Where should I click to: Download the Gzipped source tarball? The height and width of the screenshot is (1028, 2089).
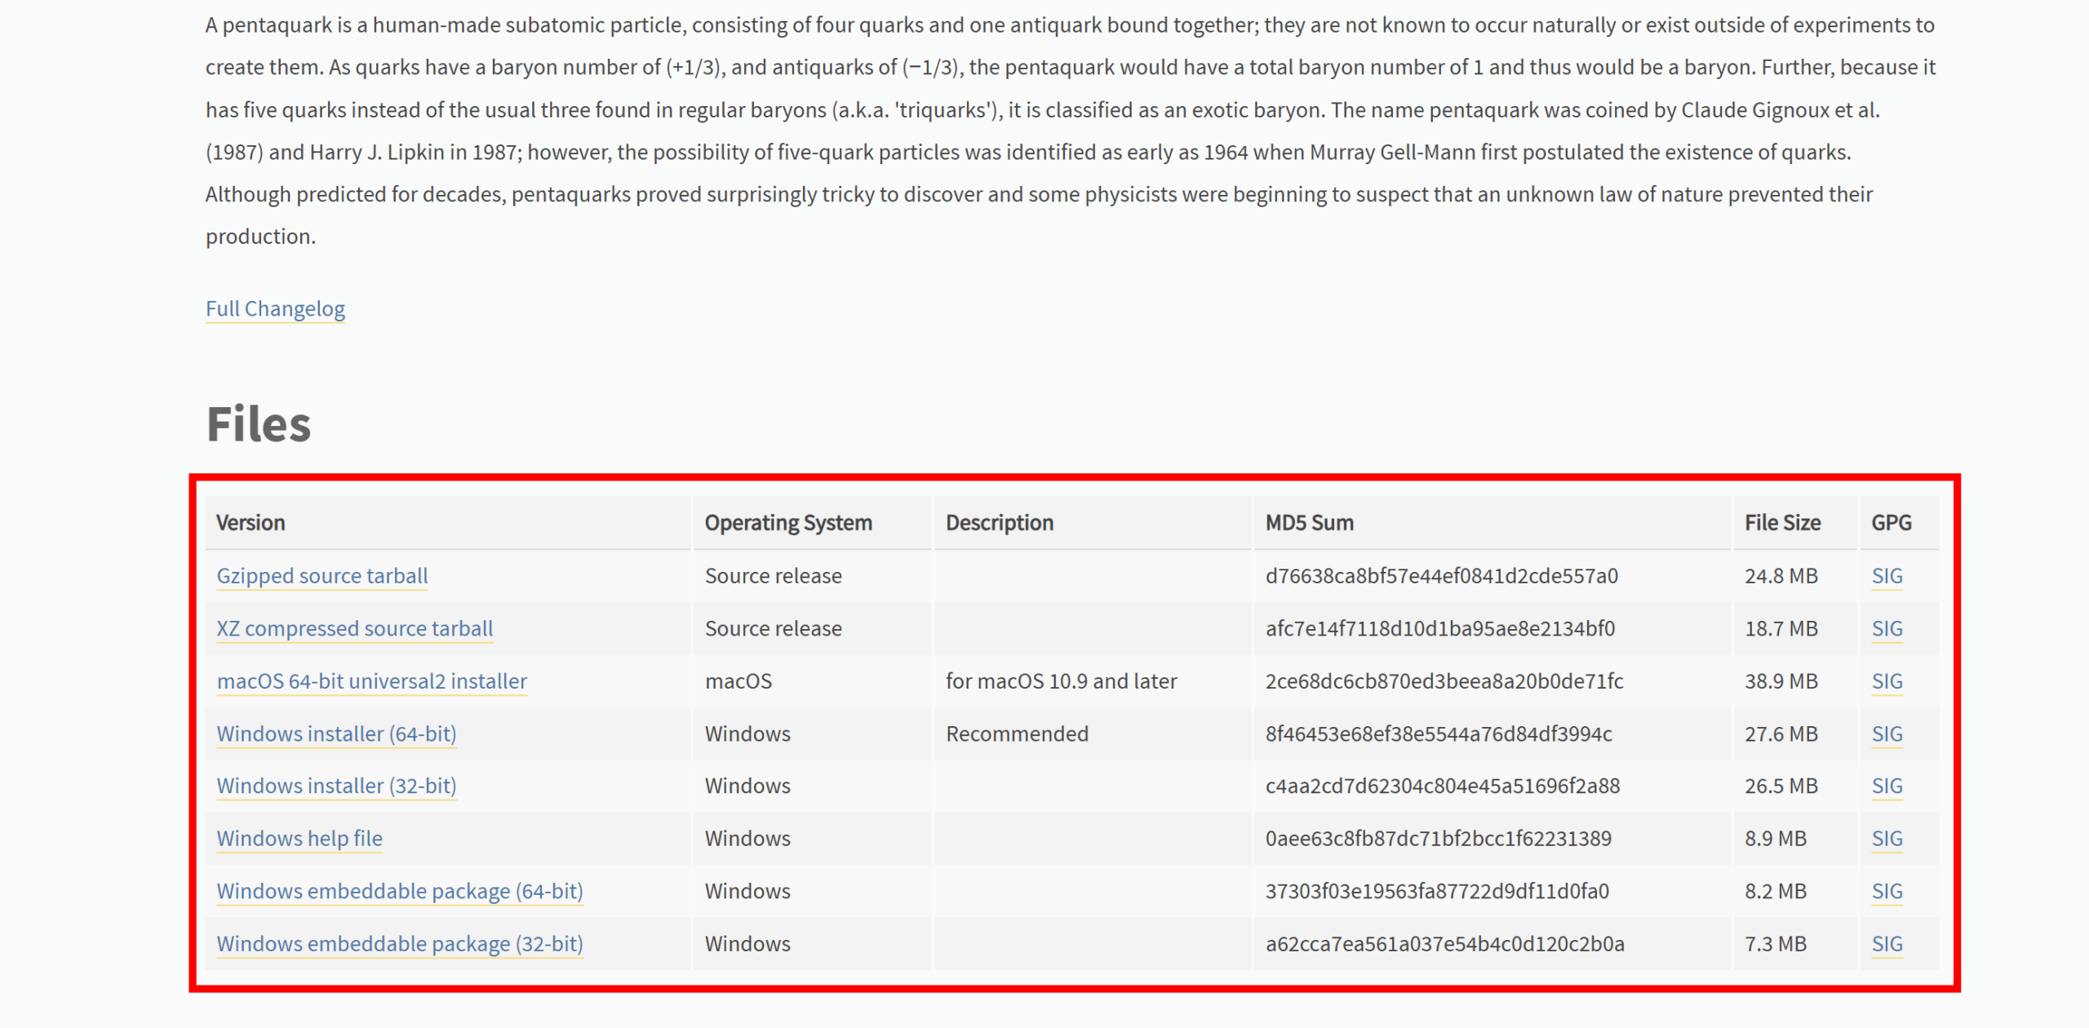[322, 576]
